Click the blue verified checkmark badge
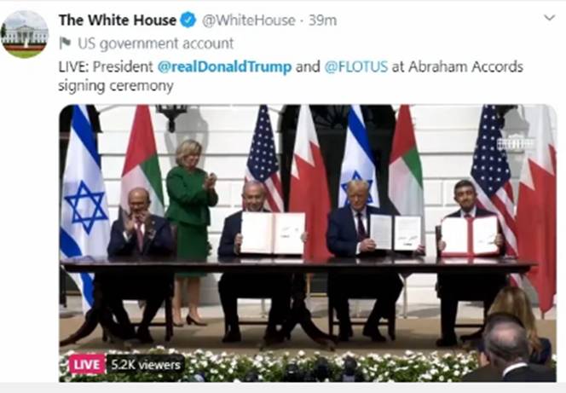Image resolution: width=566 pixels, height=393 pixels. coord(188,20)
